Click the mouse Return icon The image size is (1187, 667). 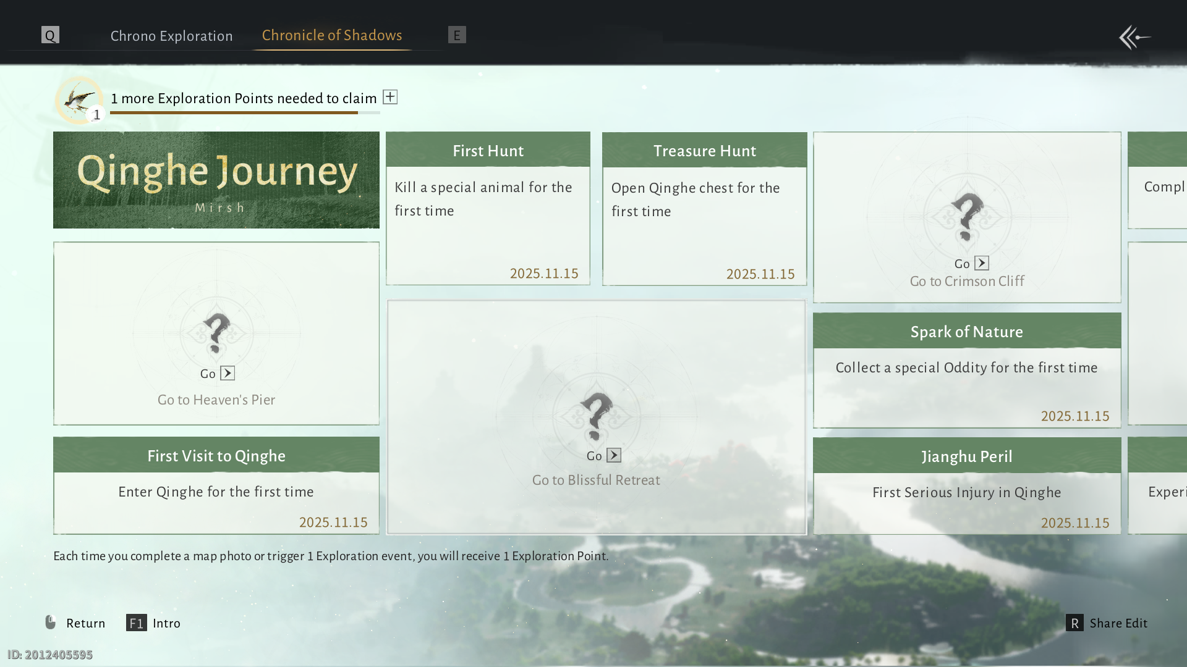click(x=51, y=622)
